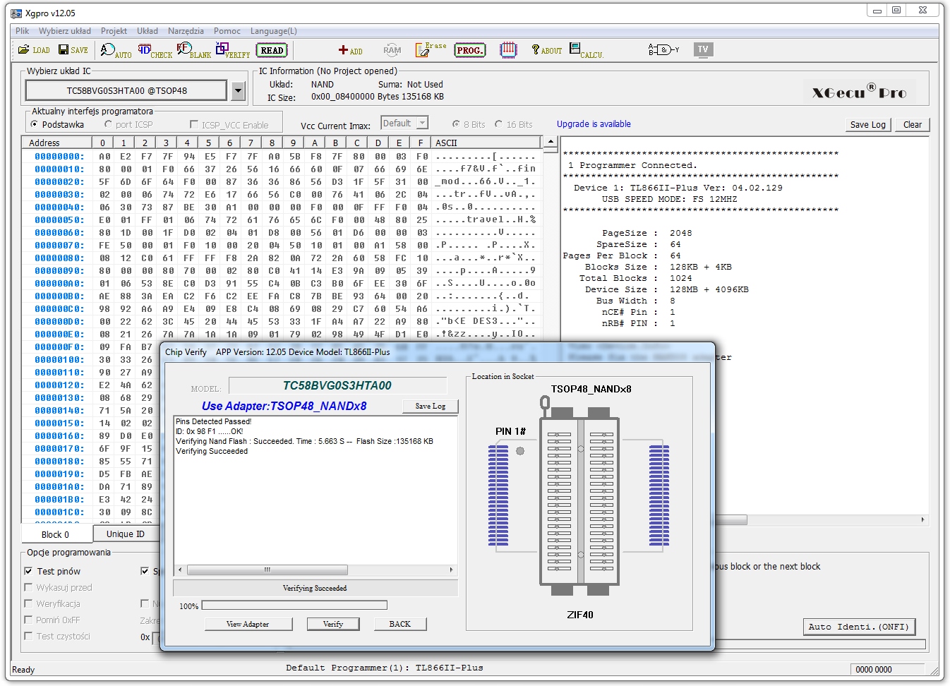Click the Clear log button
Viewport: 950px width, 686px height.
[913, 124]
